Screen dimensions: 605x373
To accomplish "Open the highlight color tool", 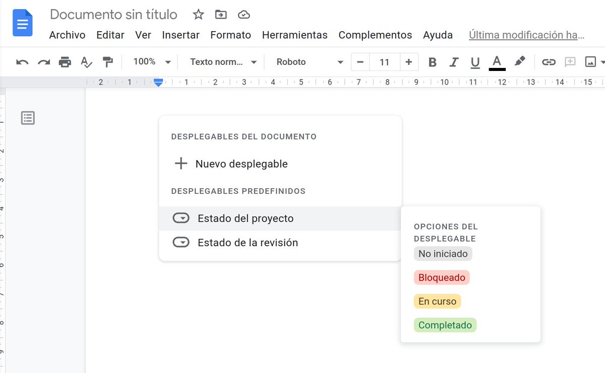I will (x=519, y=61).
